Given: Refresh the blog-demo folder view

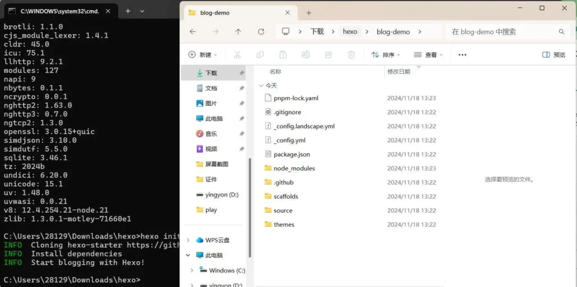Looking at the screenshot, I should [260, 32].
